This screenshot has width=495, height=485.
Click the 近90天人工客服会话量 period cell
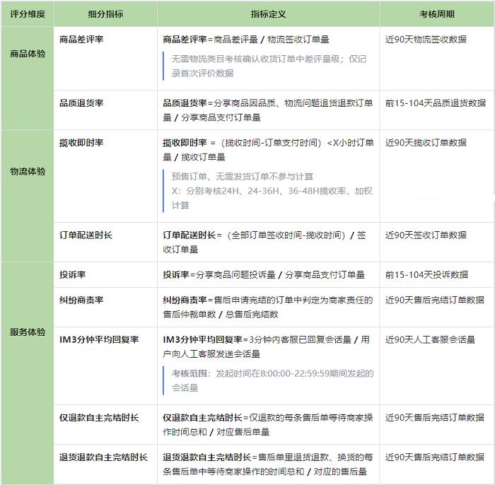pyautogui.click(x=430, y=340)
